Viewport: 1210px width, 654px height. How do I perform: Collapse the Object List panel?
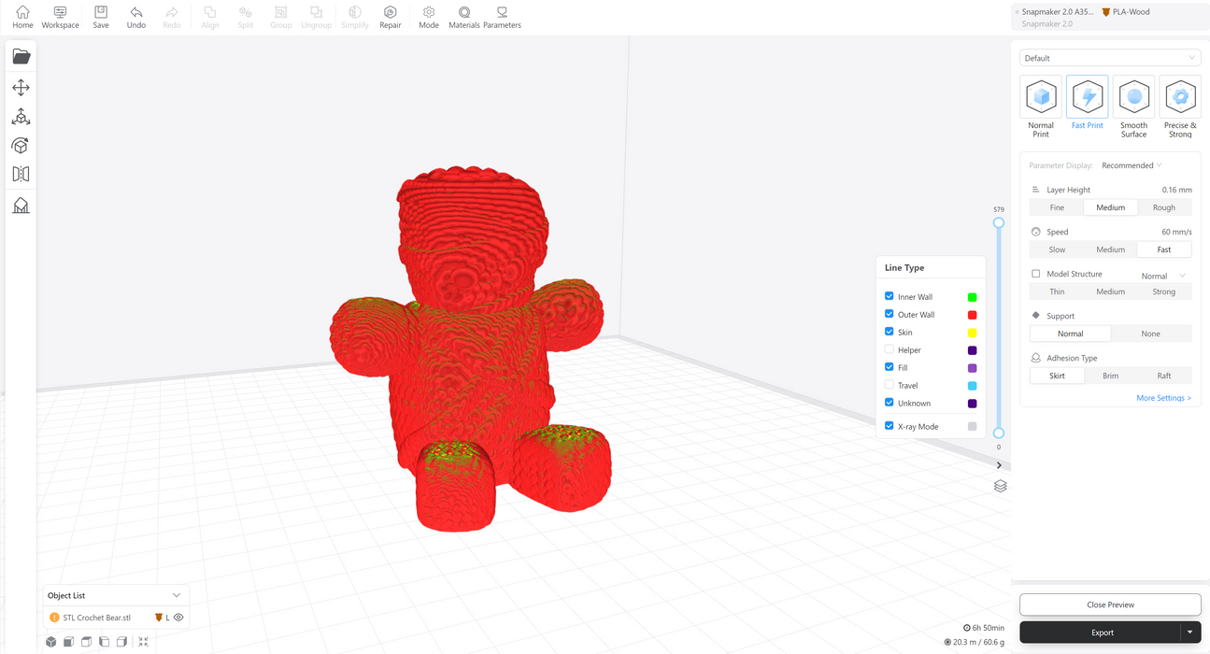click(177, 595)
